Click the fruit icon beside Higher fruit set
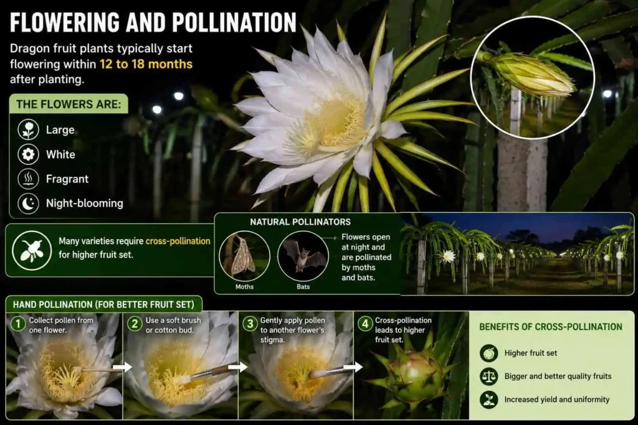This screenshot has width=638, height=425. tap(488, 353)
